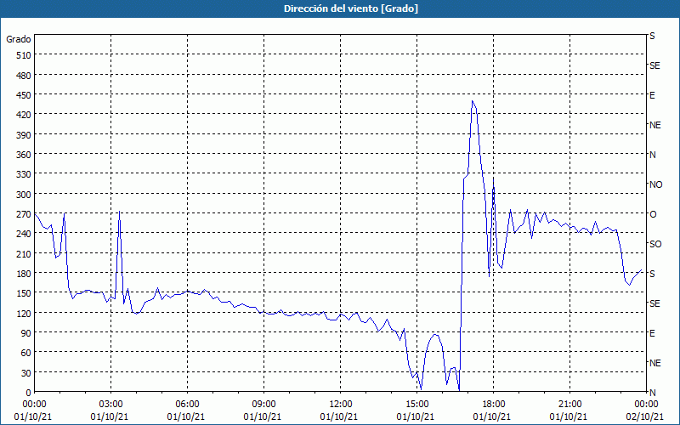
Task: Select the 240 degree axis label
Action: (24, 234)
